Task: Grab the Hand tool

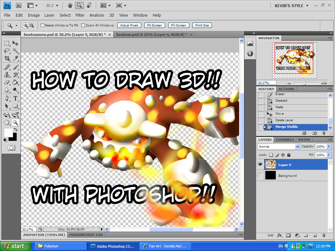Action: click(x=7, y=123)
